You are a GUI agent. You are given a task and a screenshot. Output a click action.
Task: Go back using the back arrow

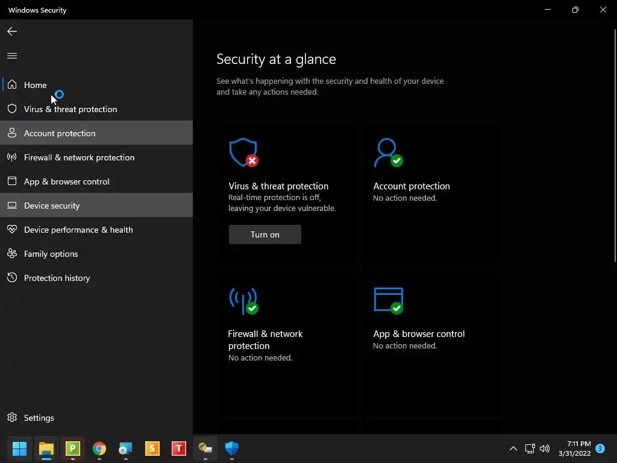12,31
